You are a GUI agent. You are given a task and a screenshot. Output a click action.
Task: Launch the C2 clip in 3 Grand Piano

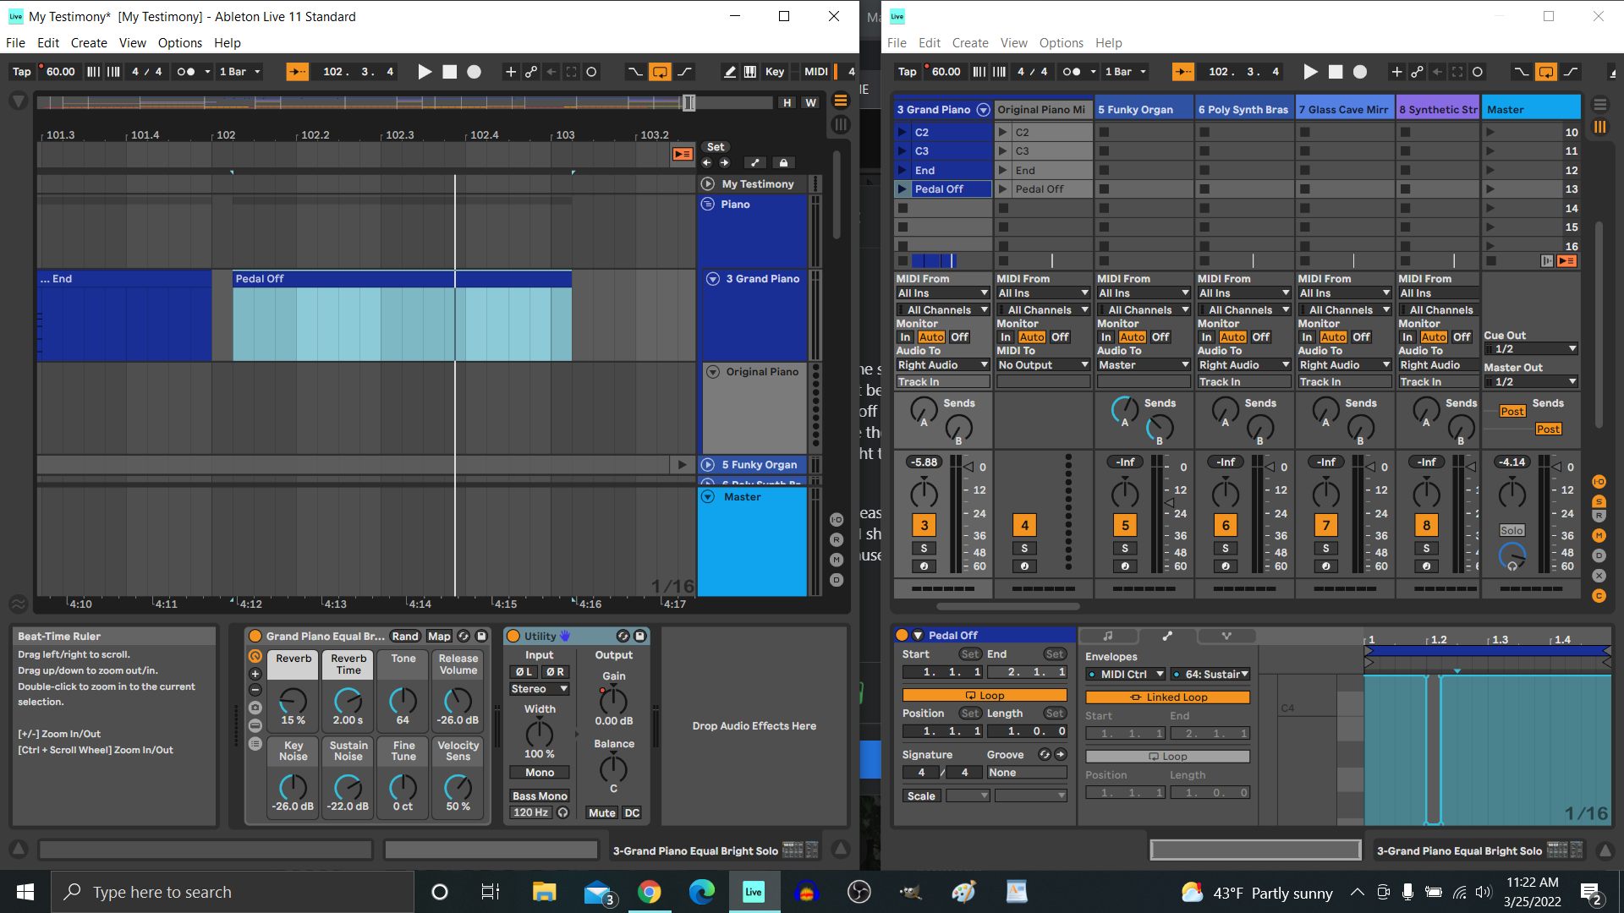click(903, 132)
